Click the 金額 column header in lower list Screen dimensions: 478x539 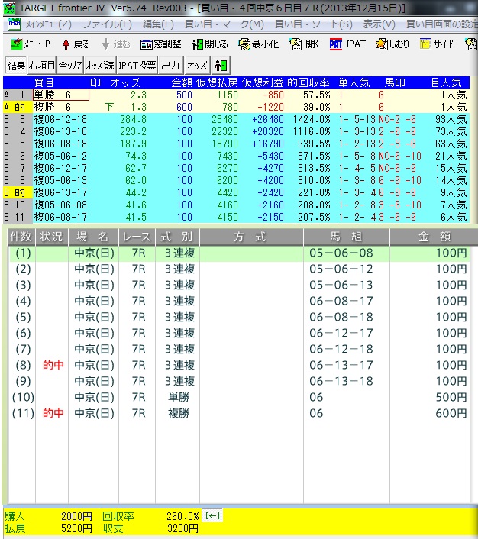coord(433,237)
